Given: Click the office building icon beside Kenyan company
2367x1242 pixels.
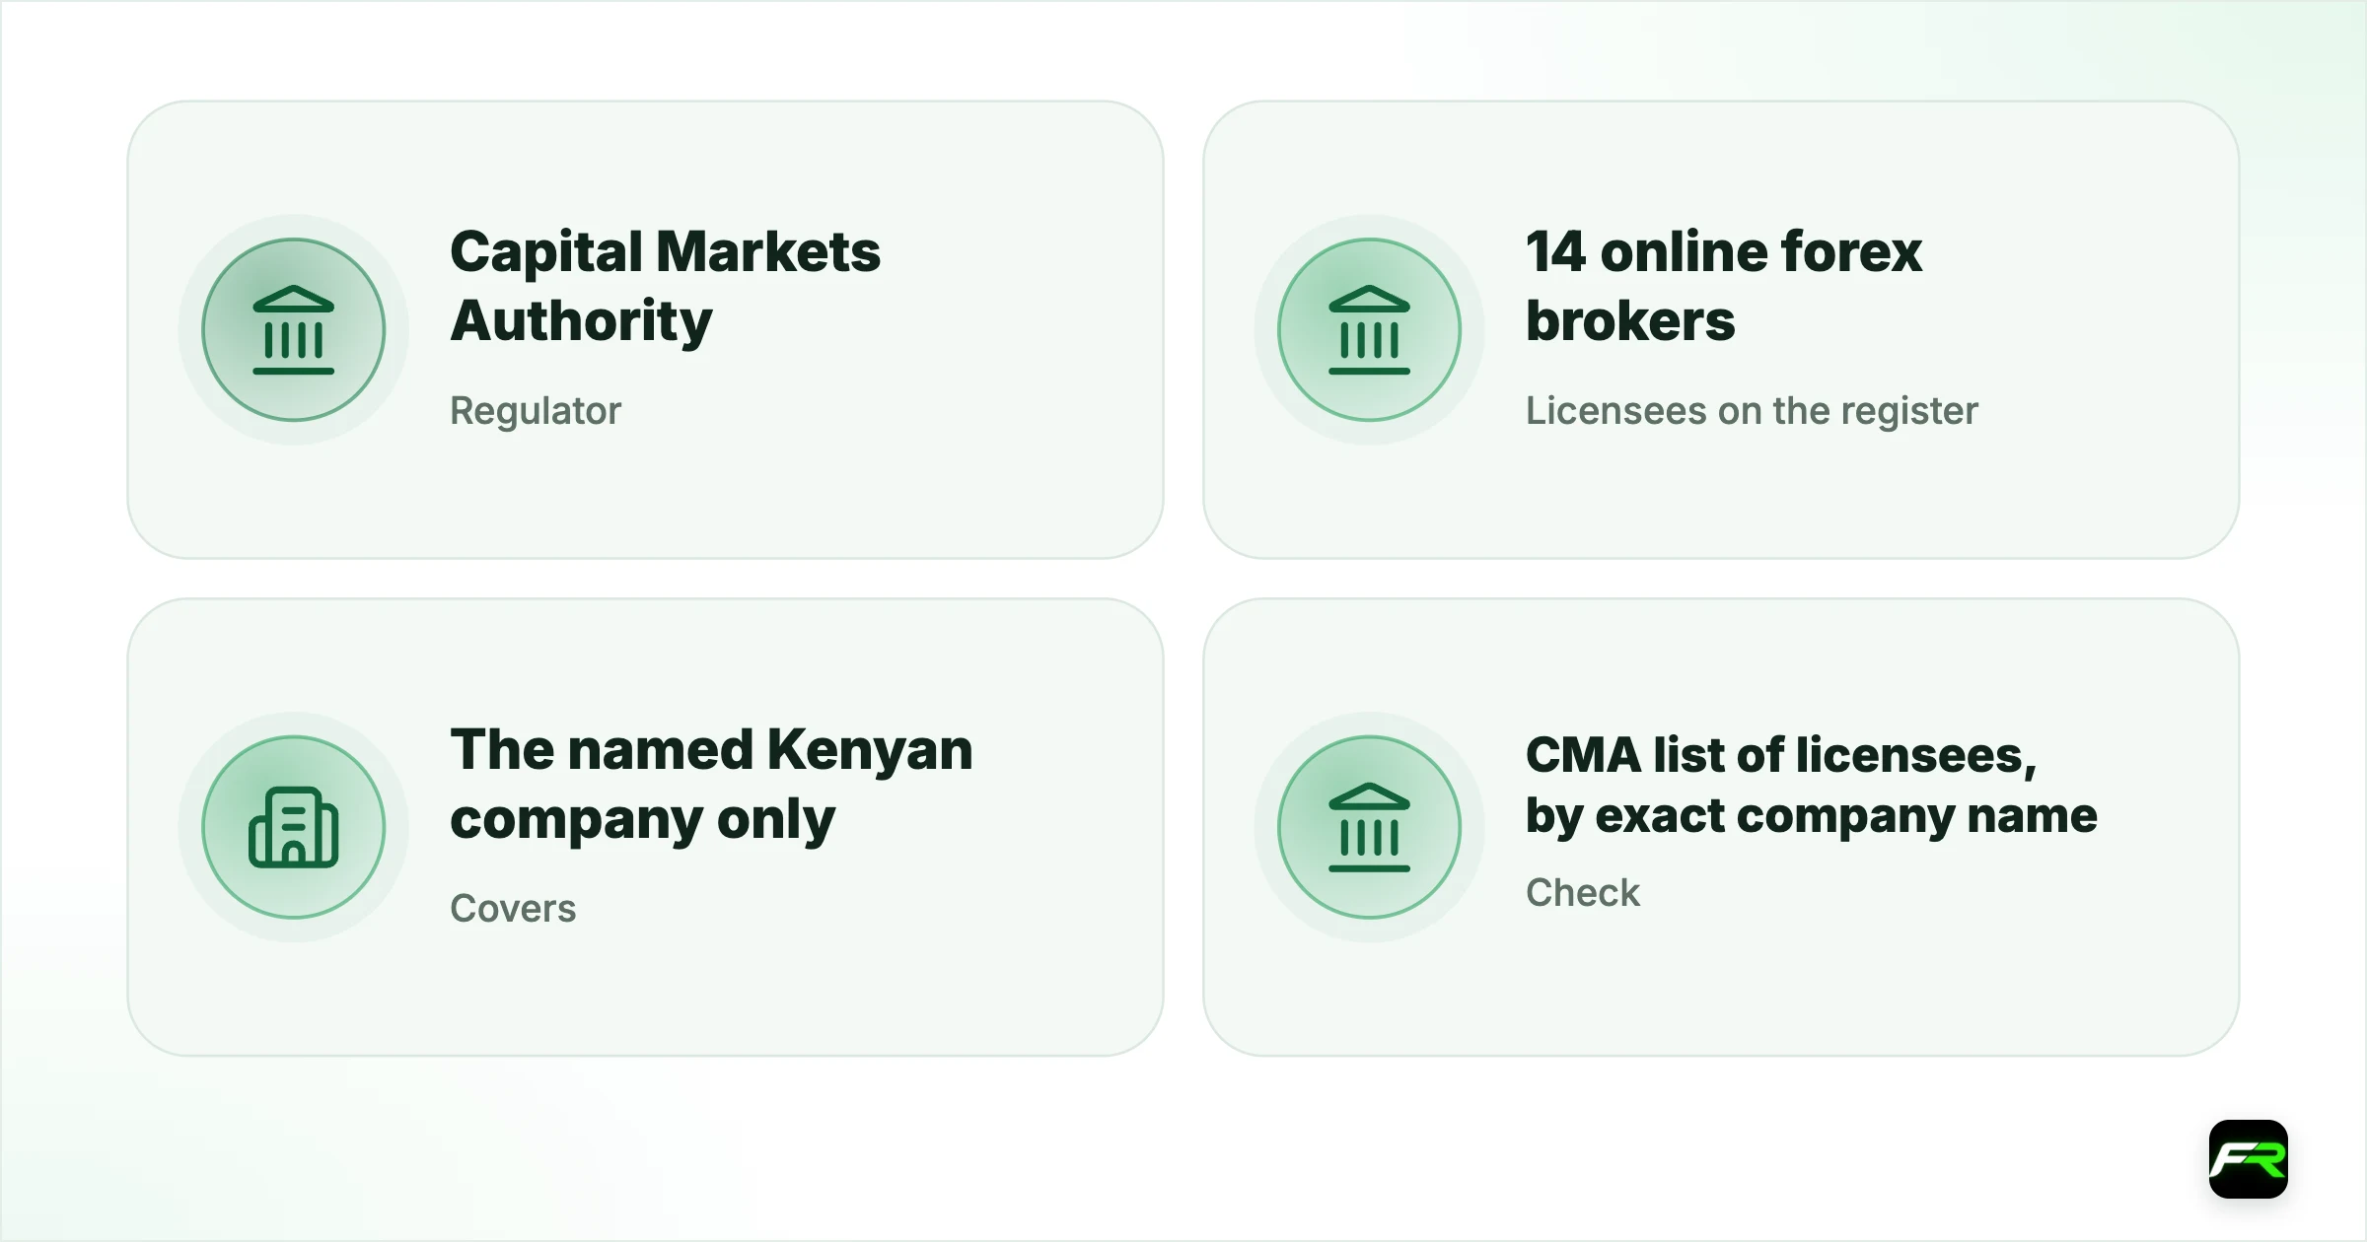Looking at the screenshot, I should [294, 827].
